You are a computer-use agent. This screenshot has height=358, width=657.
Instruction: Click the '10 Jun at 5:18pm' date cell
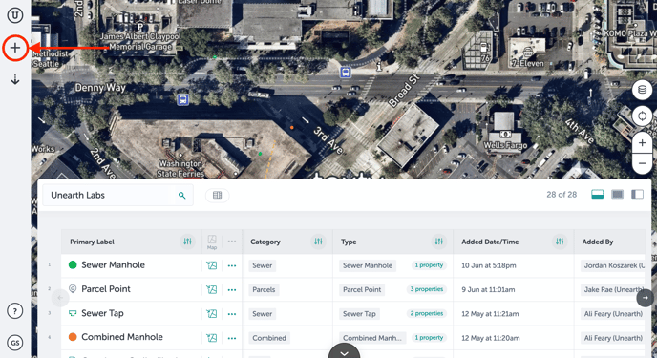(489, 265)
